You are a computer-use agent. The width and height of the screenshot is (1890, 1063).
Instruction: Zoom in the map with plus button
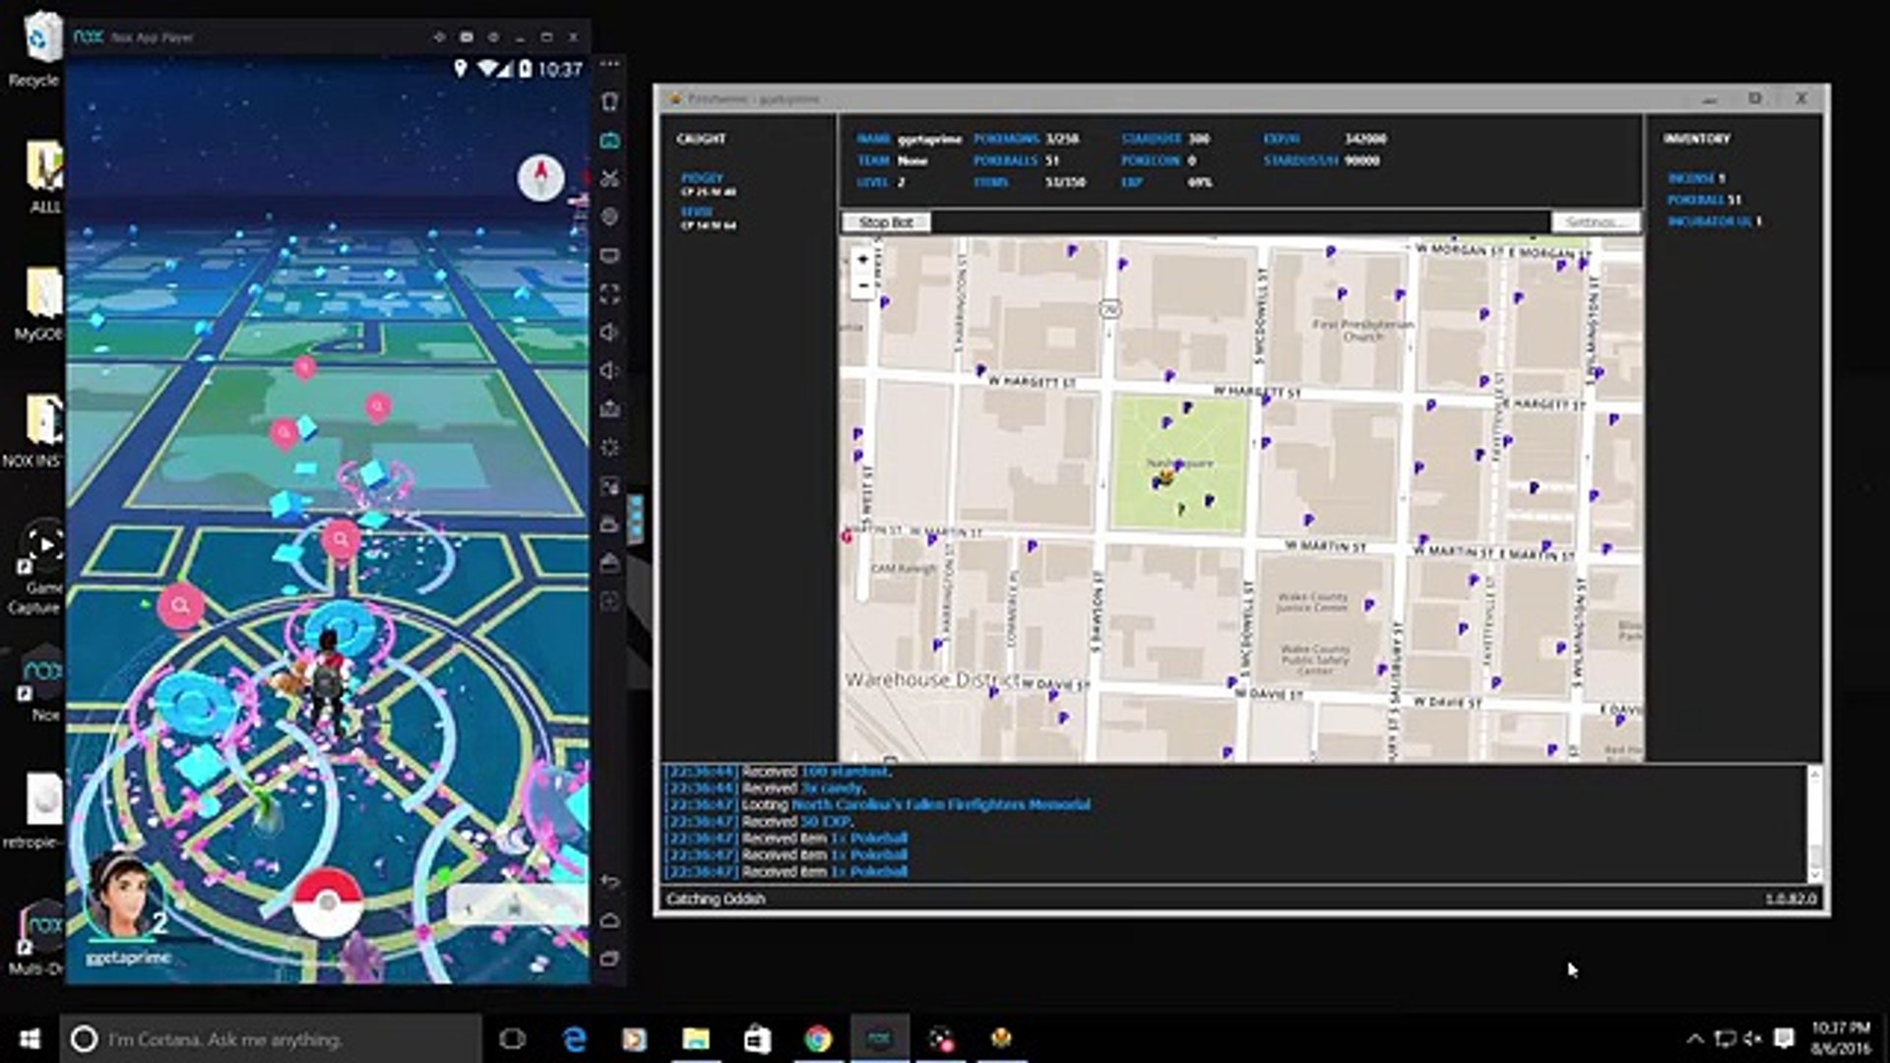[x=862, y=260]
